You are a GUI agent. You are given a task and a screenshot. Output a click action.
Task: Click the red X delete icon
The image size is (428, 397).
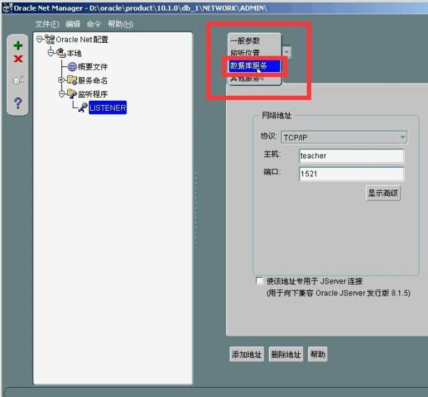(x=18, y=59)
